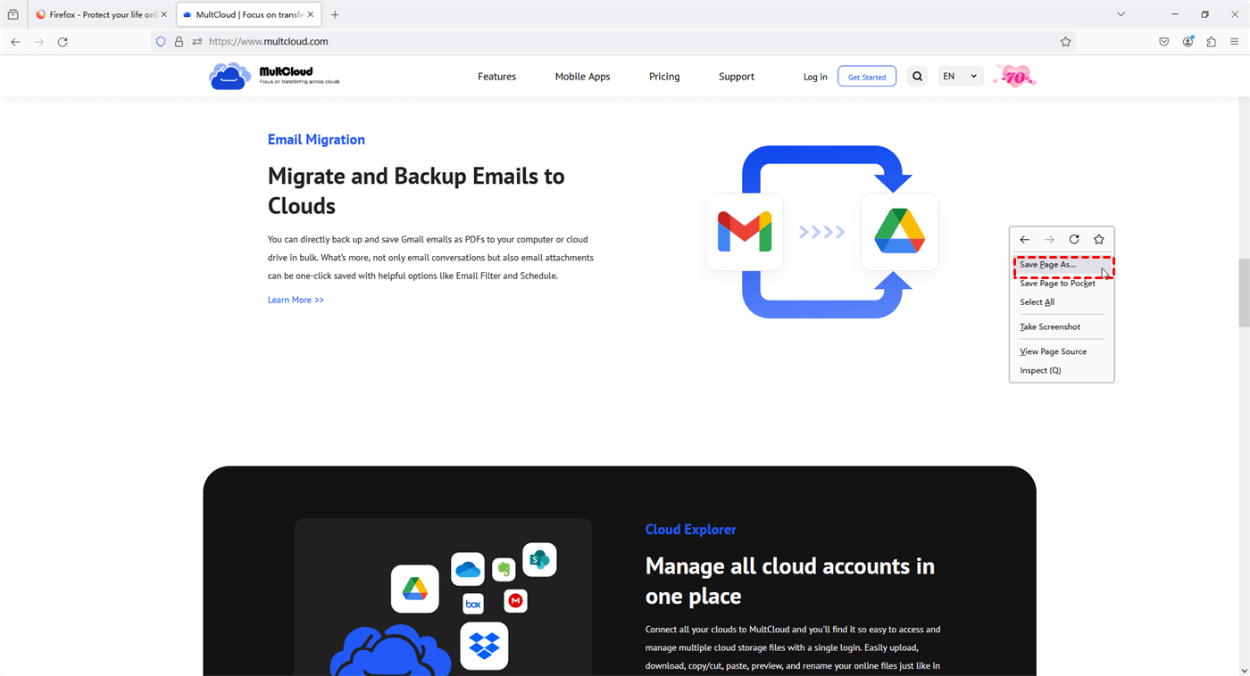Follow the Learn More >> link
The image size is (1250, 676).
point(296,300)
